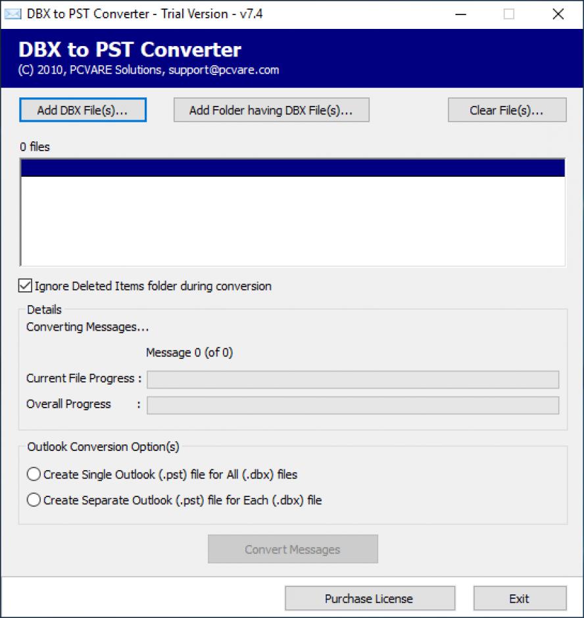
Task: Click the Overall Progress bar
Action: point(353,405)
